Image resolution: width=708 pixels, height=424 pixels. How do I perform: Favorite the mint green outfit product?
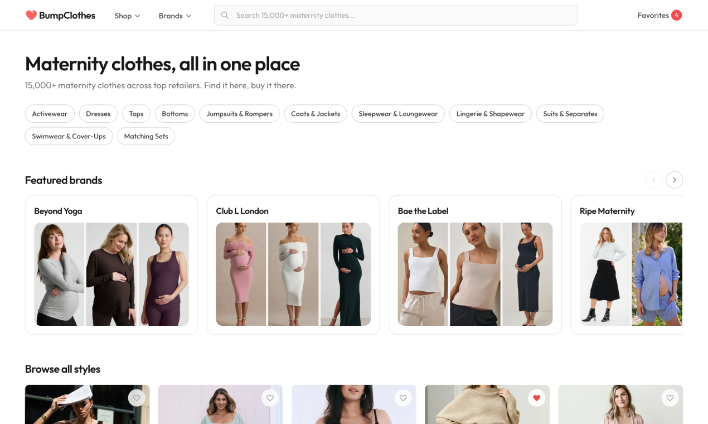(x=270, y=398)
